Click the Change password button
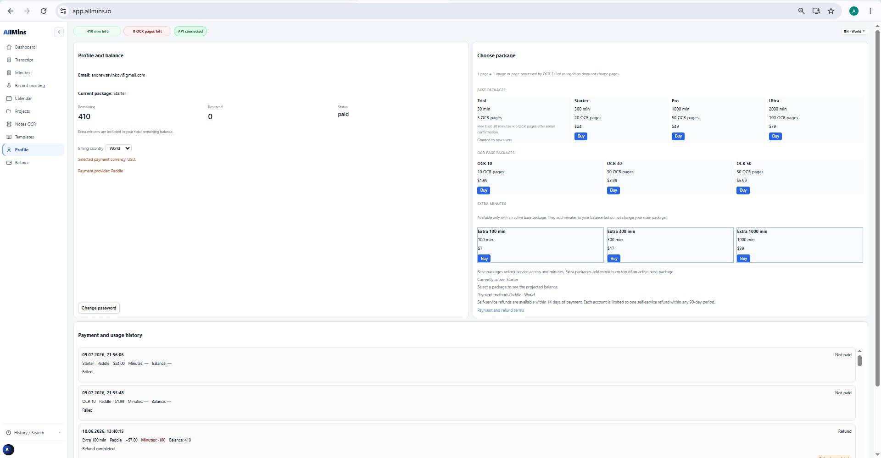 99,308
